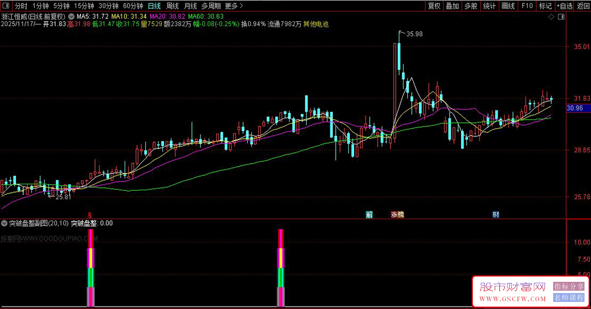
Task: Click the 7.50 sub-chart axis label
Action: [x=584, y=259]
